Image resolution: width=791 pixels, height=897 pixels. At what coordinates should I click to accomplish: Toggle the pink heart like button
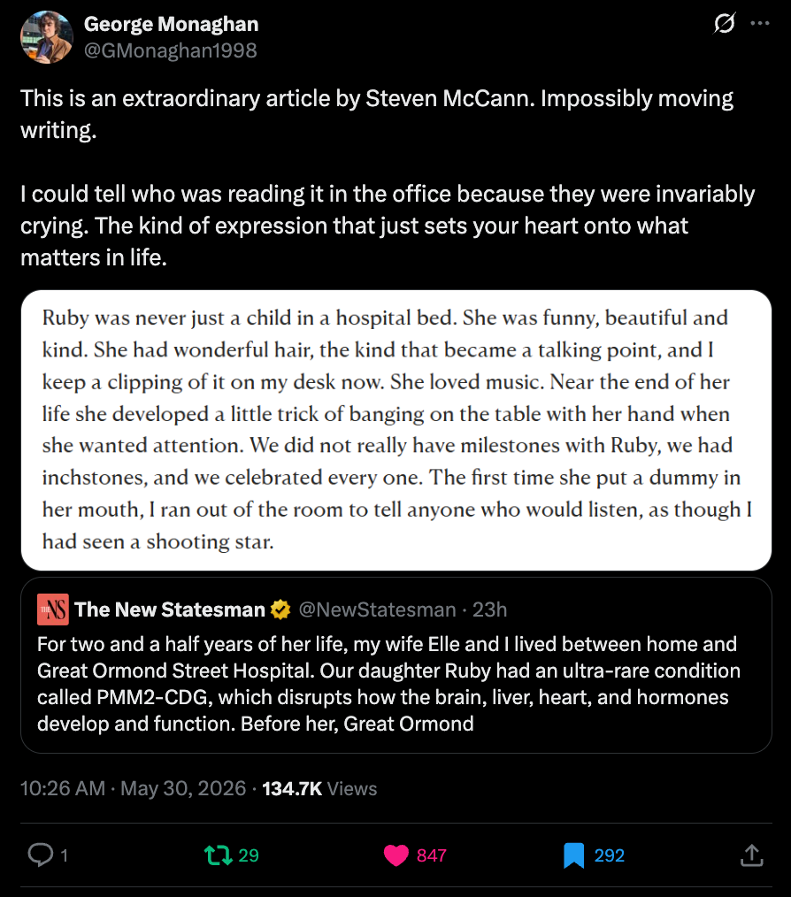(396, 855)
